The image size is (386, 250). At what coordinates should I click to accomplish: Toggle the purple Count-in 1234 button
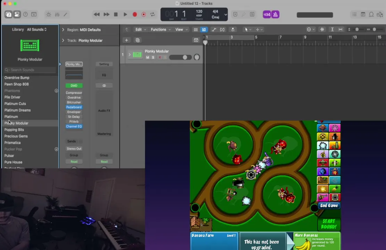(267, 15)
